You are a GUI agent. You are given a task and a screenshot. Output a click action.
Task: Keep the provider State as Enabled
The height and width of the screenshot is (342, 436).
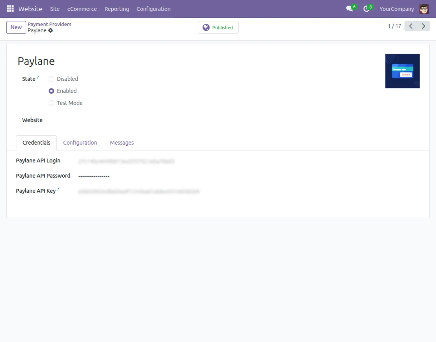51,91
